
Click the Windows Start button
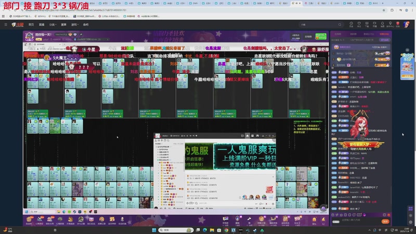tap(154, 230)
